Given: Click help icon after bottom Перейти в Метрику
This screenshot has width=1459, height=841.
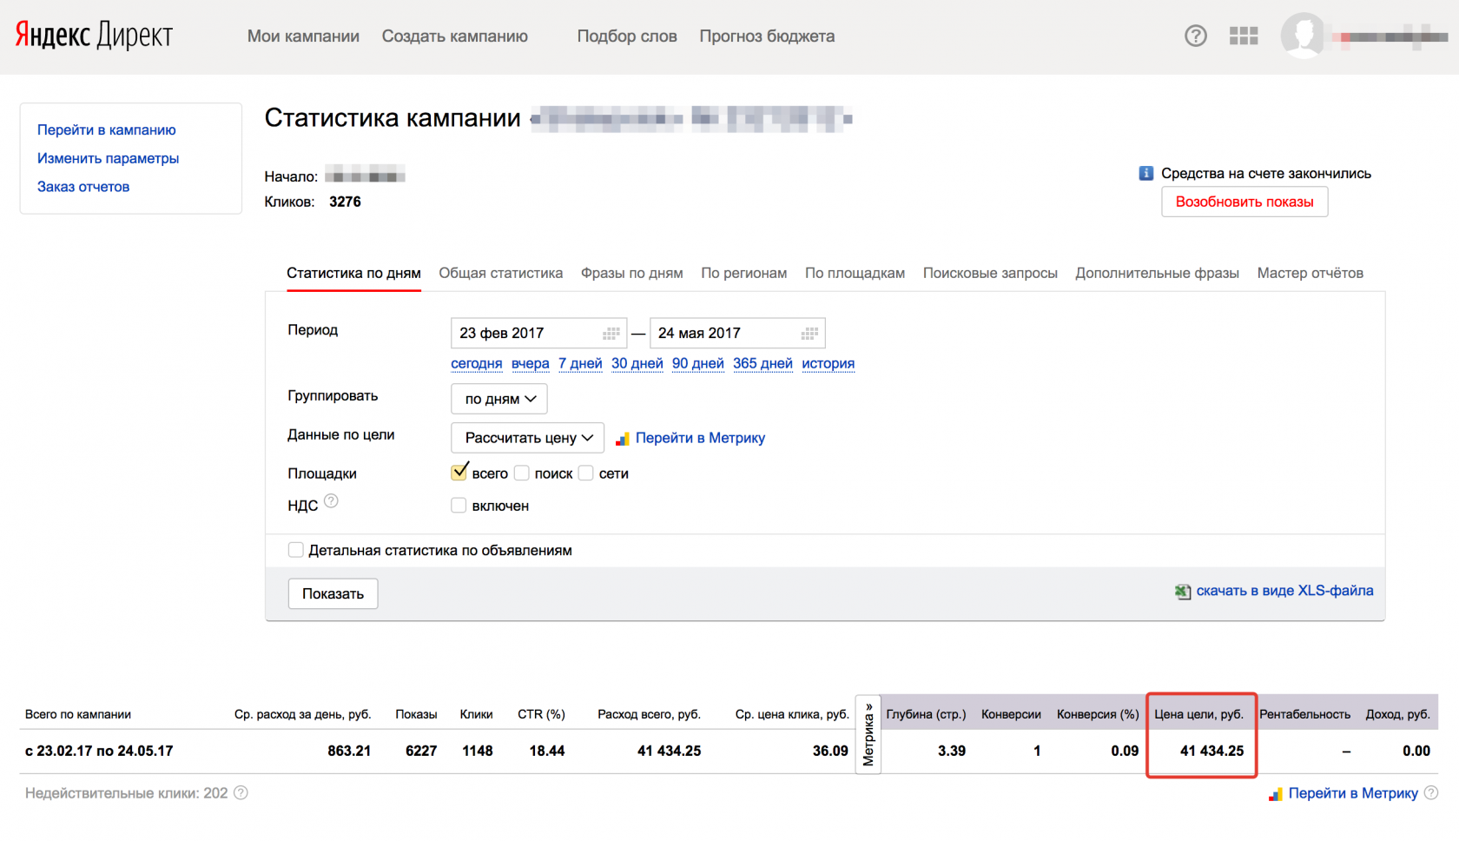Looking at the screenshot, I should [x=1431, y=793].
